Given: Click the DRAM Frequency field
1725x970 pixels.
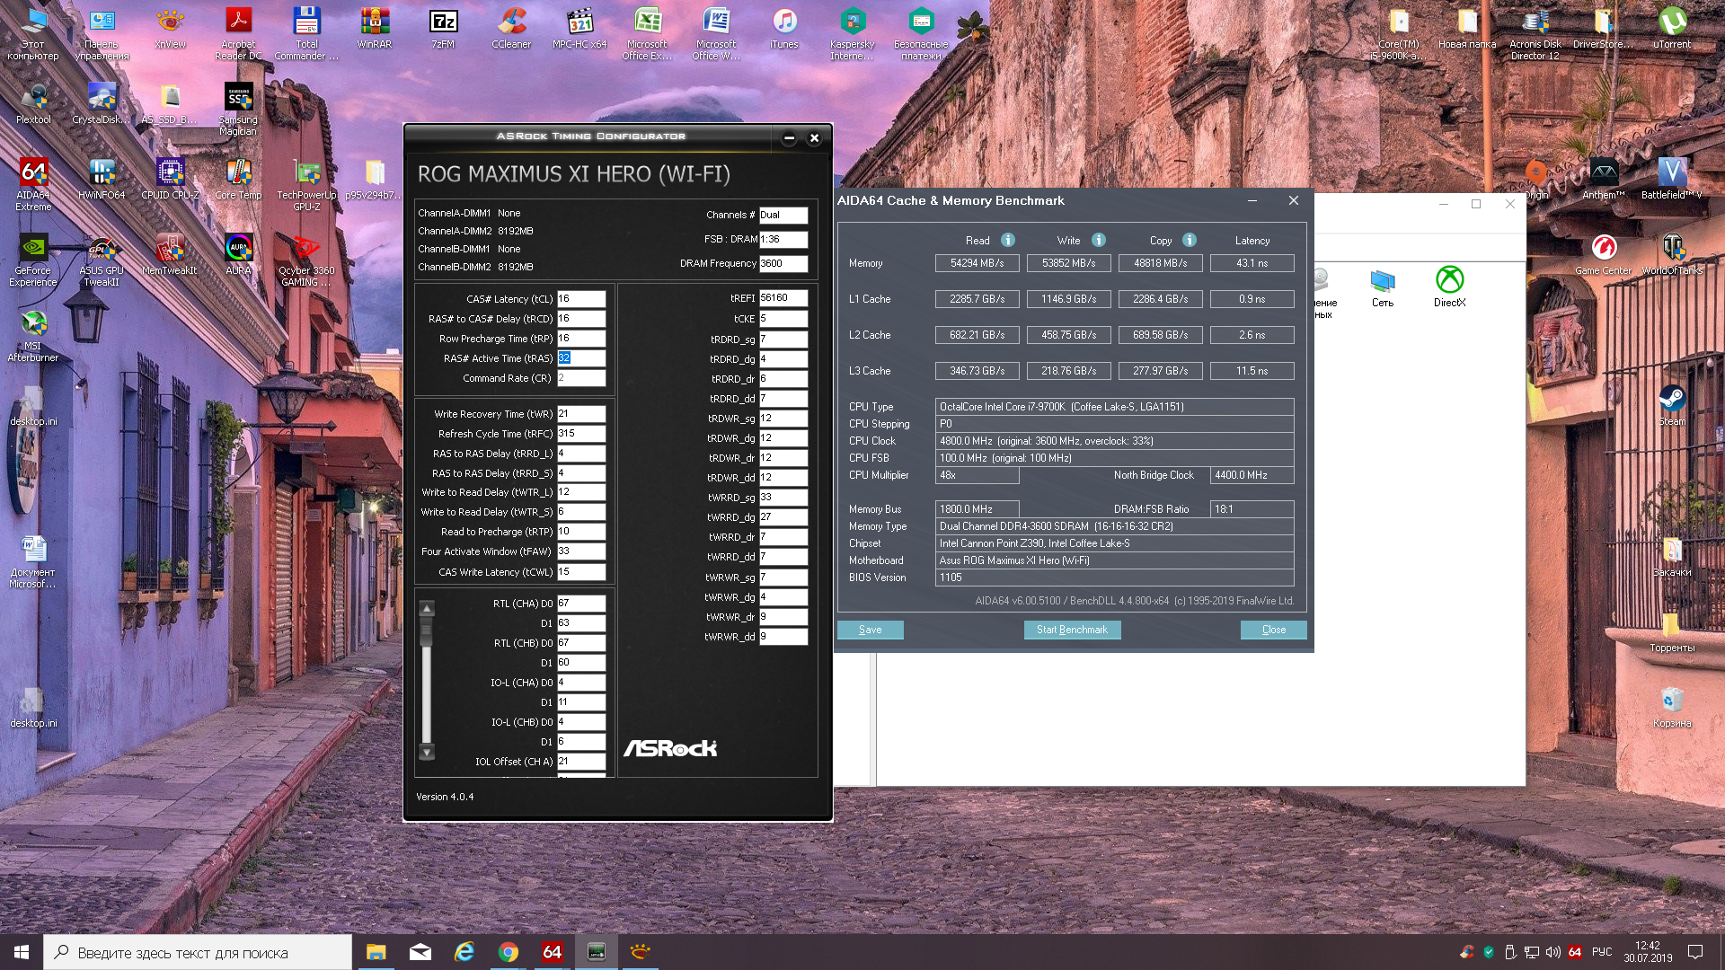Looking at the screenshot, I should [783, 263].
